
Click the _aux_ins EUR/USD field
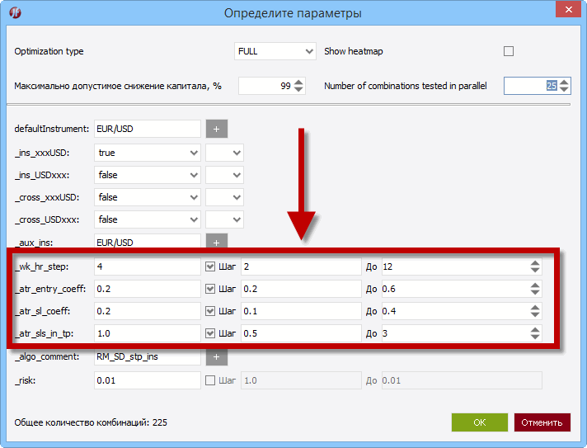(x=148, y=242)
